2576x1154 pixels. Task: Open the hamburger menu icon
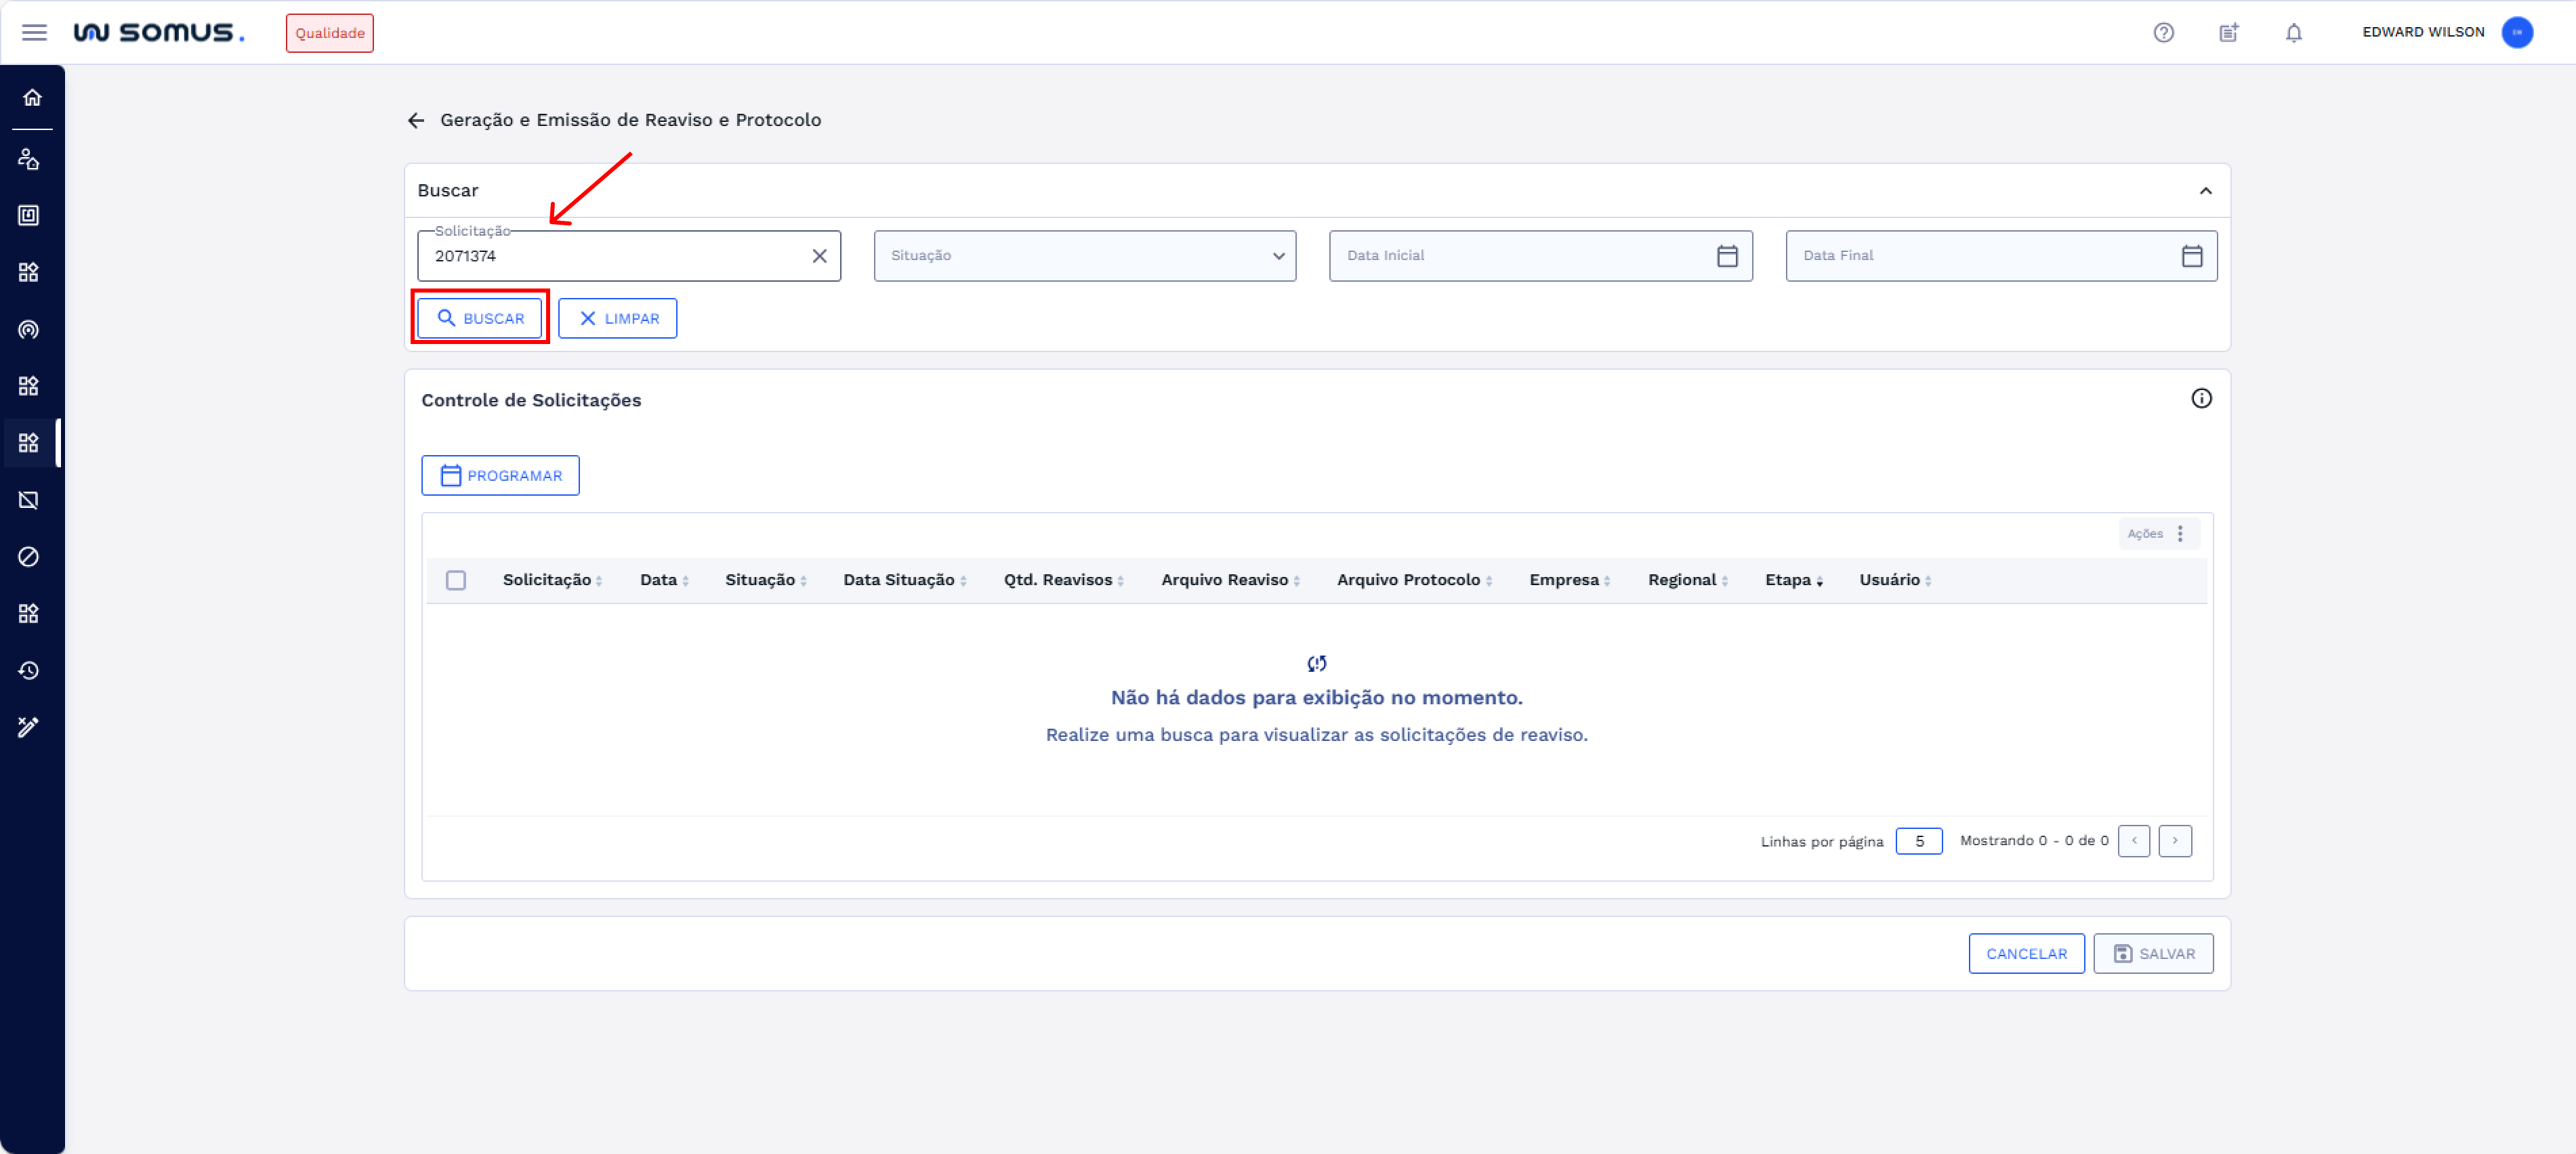(34, 33)
